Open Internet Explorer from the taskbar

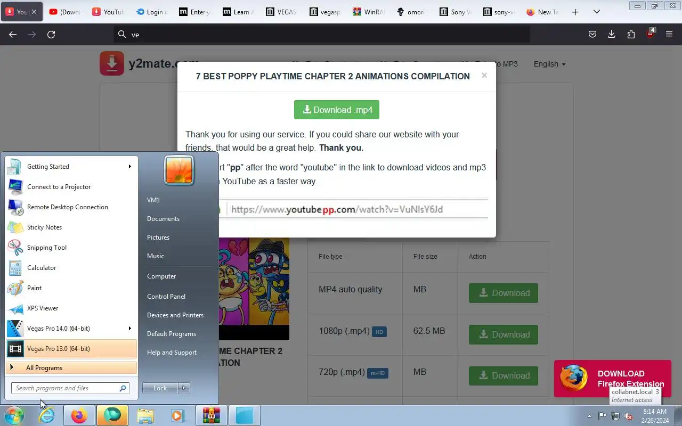coord(47,415)
